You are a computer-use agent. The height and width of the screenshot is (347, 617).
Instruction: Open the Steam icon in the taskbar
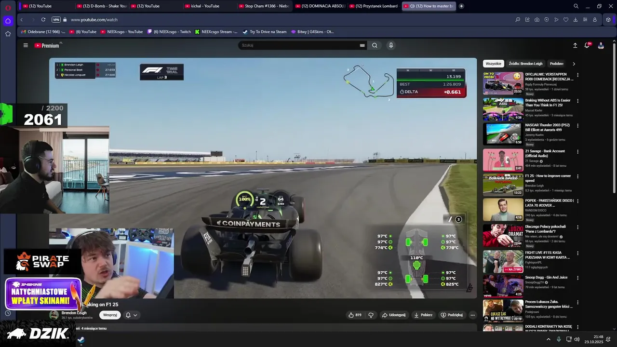[81, 339]
